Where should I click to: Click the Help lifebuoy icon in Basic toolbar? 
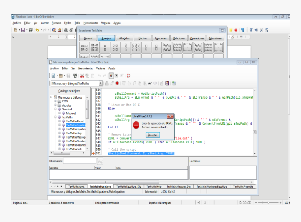point(128,76)
